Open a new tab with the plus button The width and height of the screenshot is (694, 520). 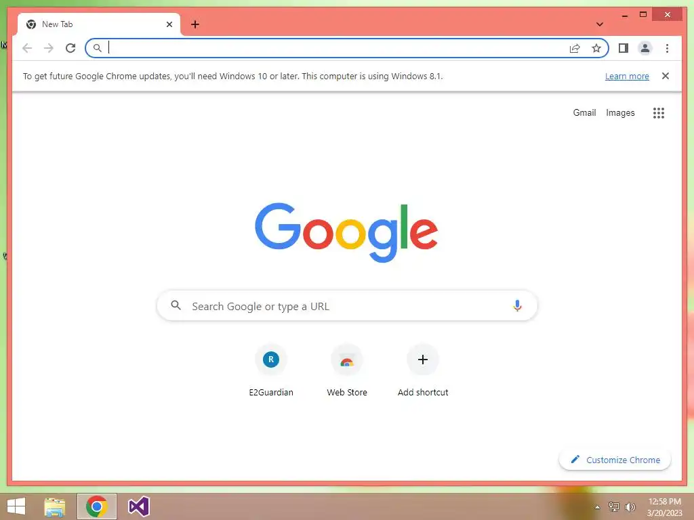(195, 24)
